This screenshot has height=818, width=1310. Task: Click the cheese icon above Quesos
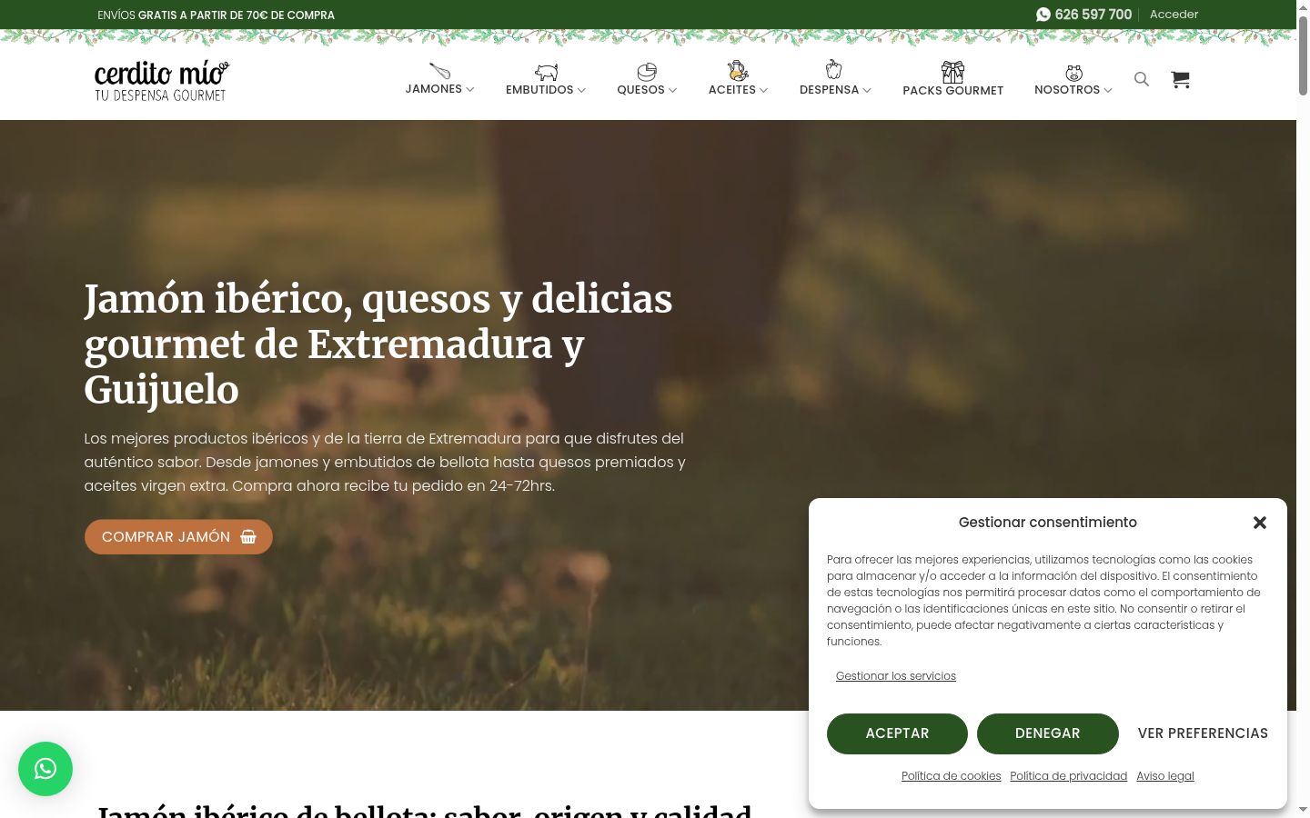(647, 71)
